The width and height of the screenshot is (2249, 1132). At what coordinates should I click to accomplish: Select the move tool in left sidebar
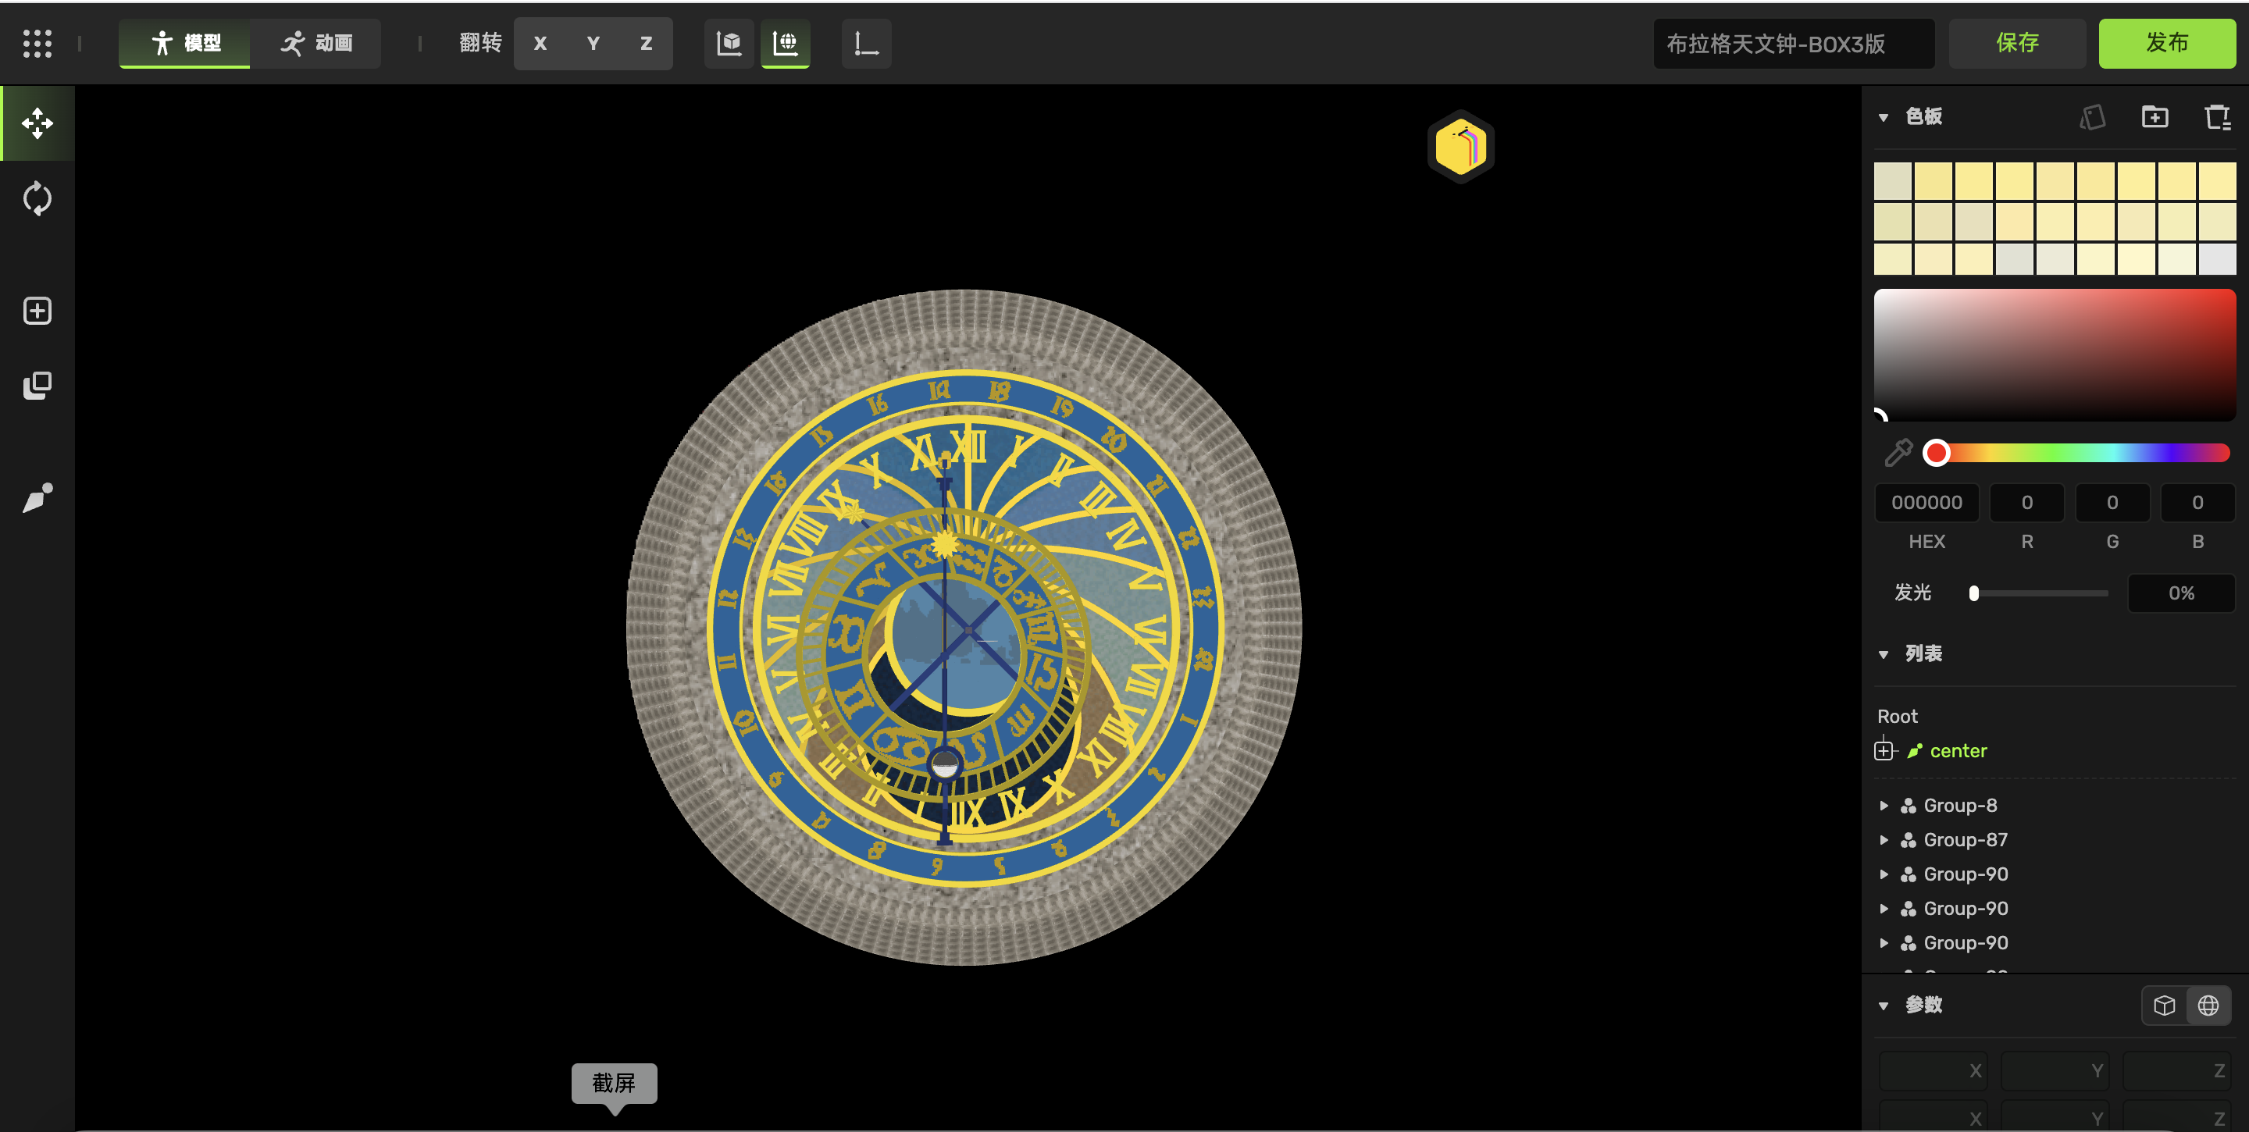click(37, 123)
